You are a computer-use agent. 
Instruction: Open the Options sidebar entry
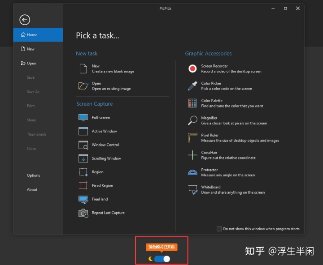[33, 175]
